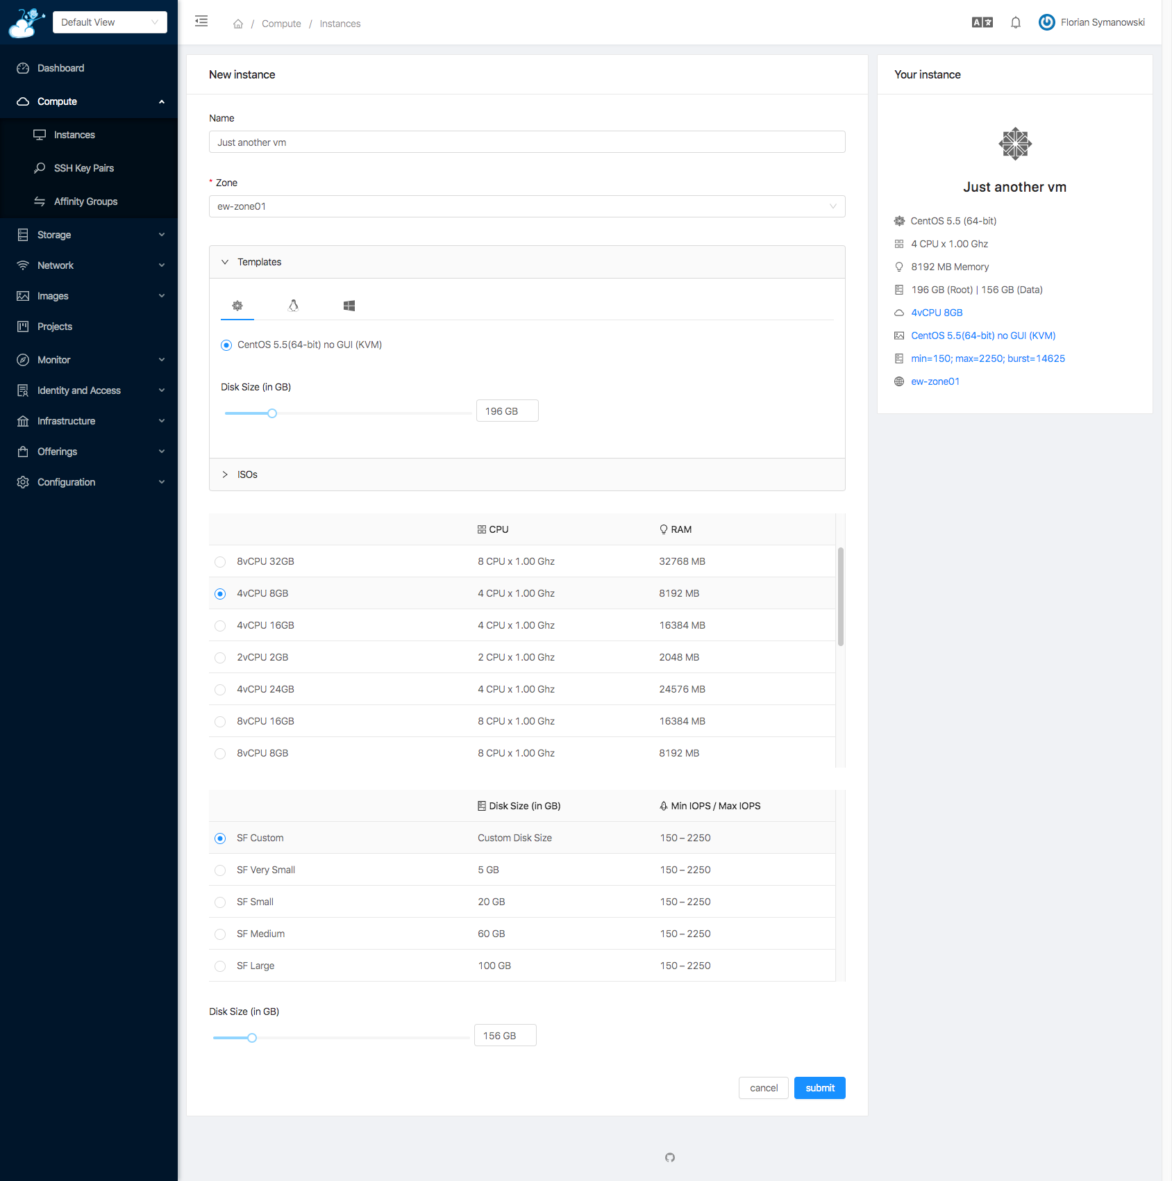Open the ew-zone01 link in Your instance
The image size is (1172, 1181).
(935, 381)
